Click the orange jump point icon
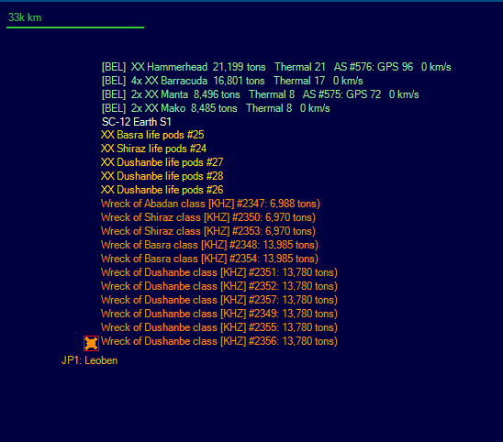 pos(91,343)
